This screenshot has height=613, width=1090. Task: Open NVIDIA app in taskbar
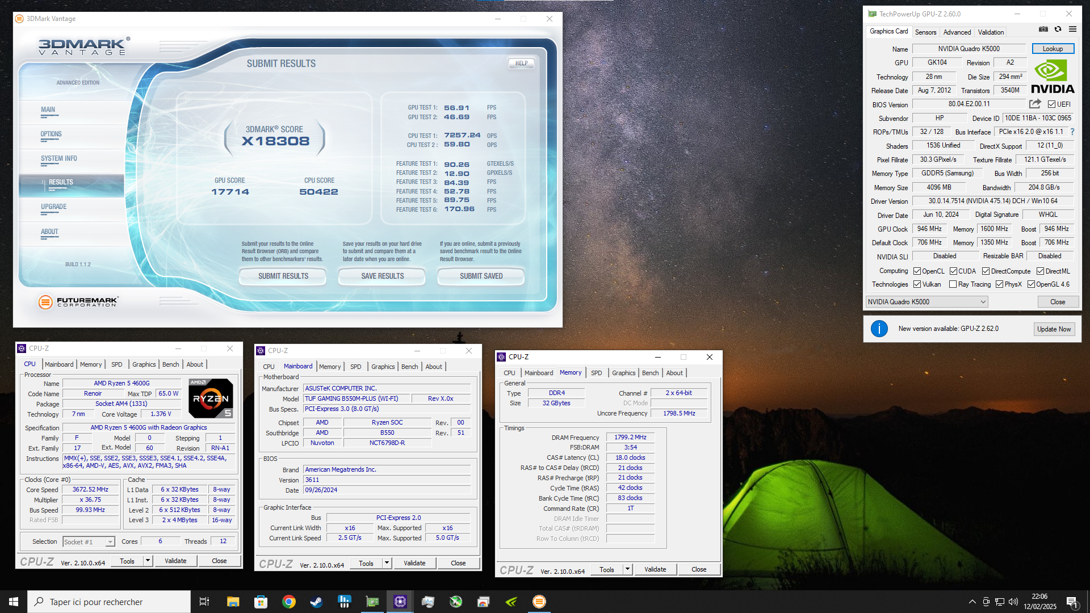[x=511, y=602]
